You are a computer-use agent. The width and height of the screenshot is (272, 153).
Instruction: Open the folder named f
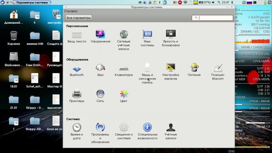[14, 123]
